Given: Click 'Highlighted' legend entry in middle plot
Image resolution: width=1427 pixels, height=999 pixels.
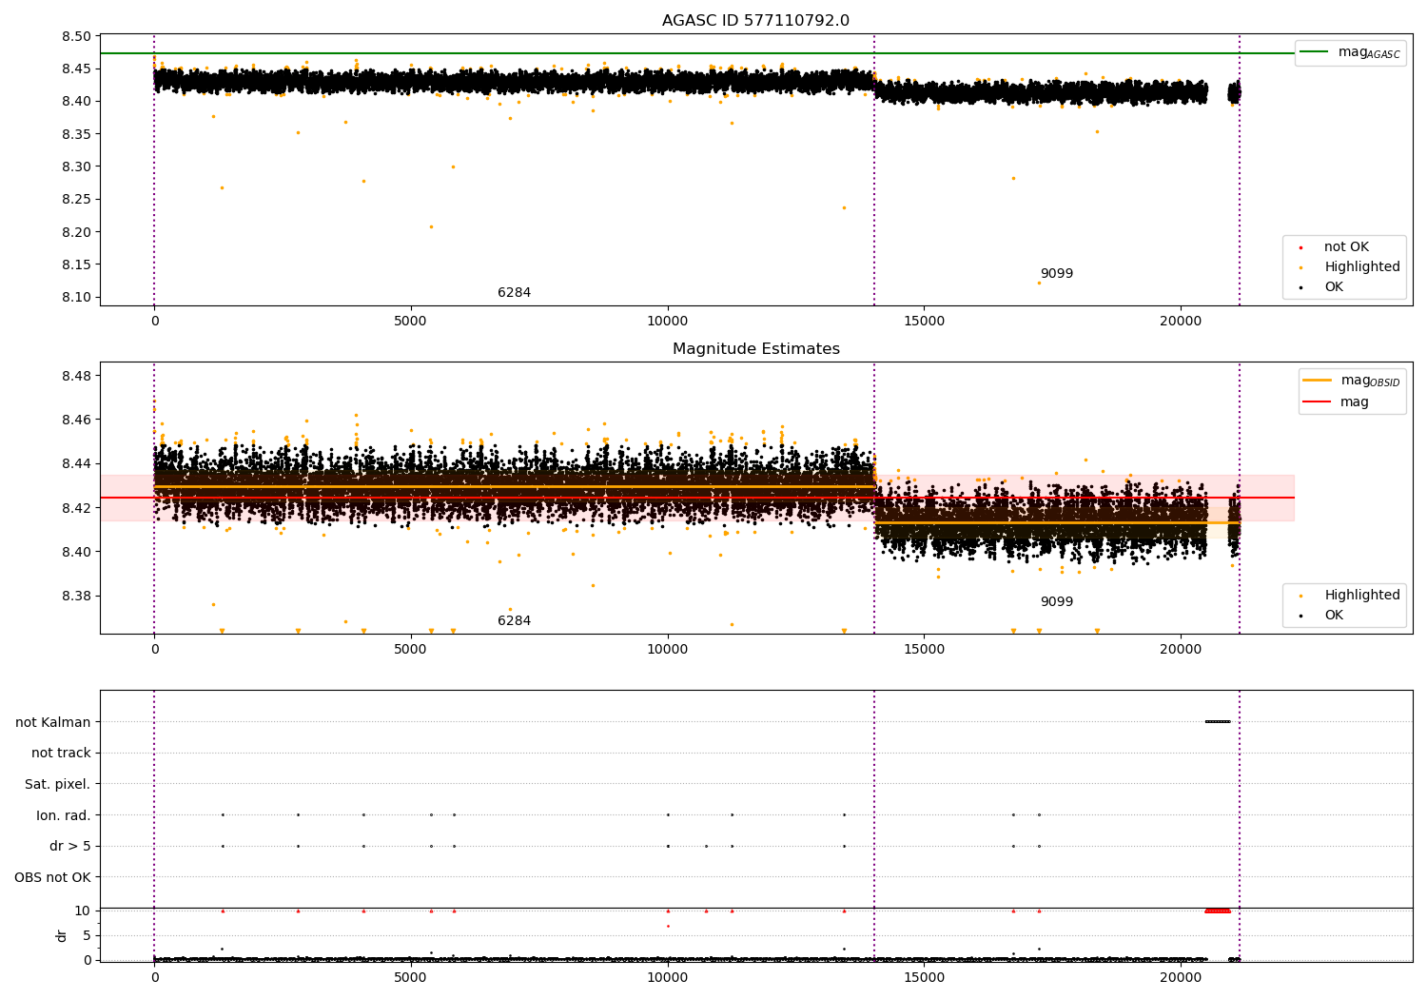Looking at the screenshot, I should [1361, 596].
